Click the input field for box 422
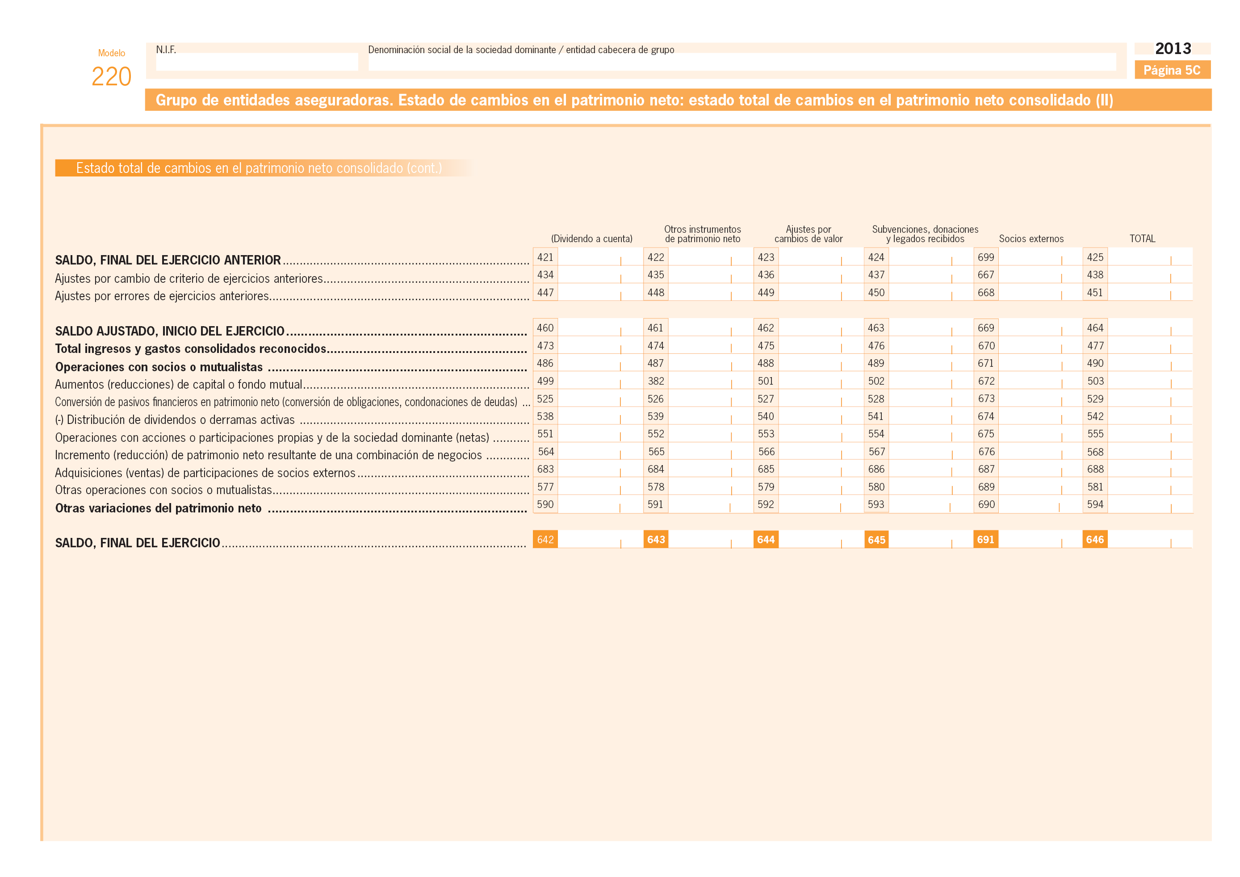 tap(710, 257)
